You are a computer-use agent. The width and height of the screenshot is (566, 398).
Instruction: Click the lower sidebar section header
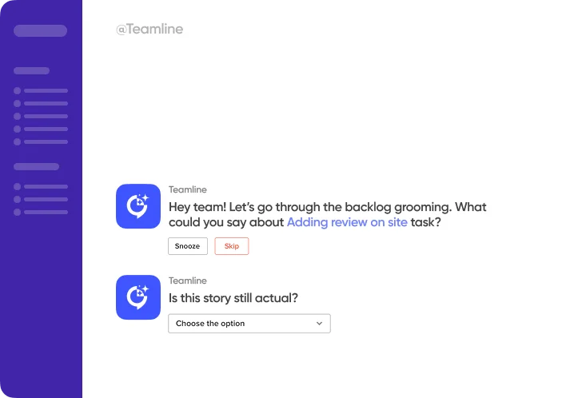tap(36, 166)
